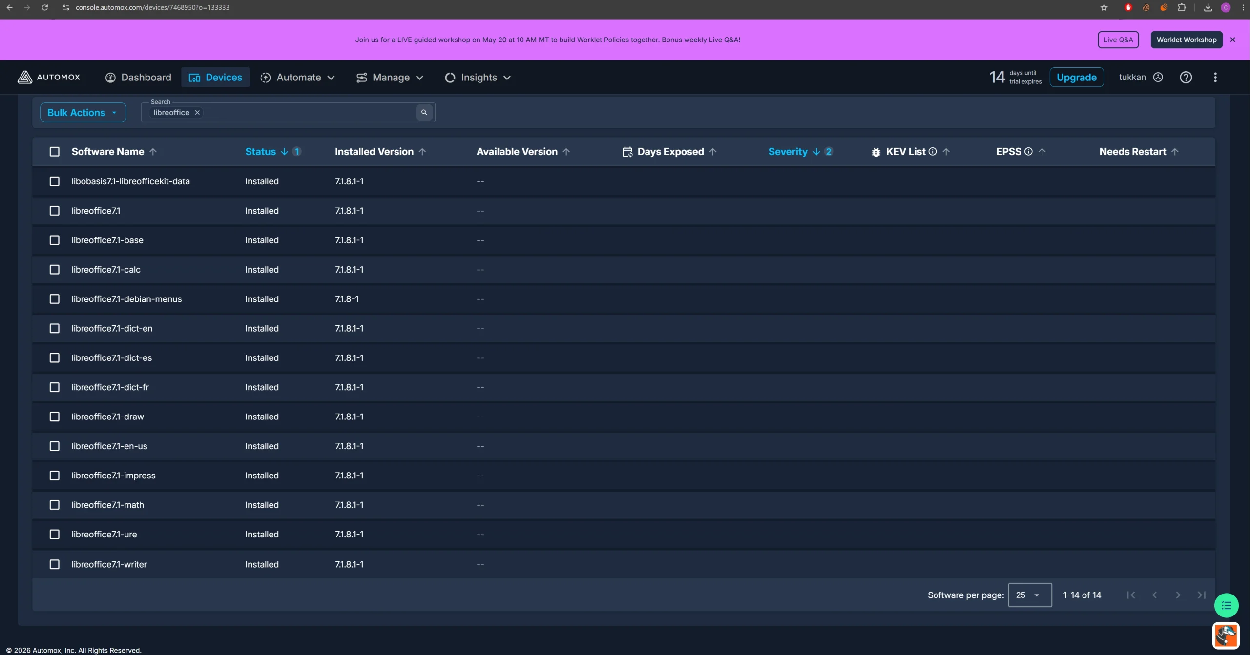The image size is (1250, 655).
Task: Sort by Severity arrow icon
Action: pyautogui.click(x=816, y=152)
